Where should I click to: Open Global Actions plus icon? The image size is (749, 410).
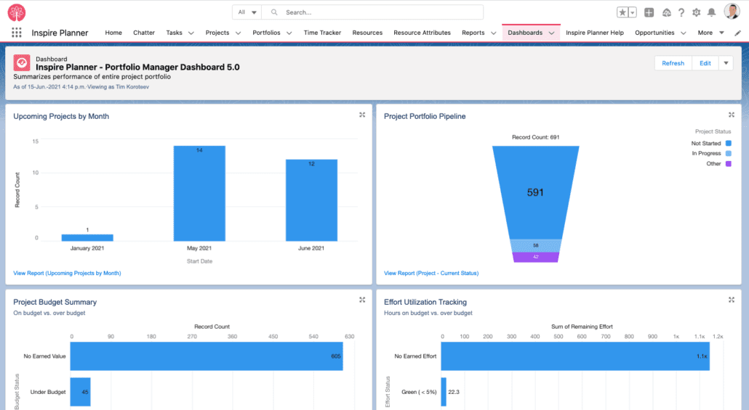[x=649, y=12]
